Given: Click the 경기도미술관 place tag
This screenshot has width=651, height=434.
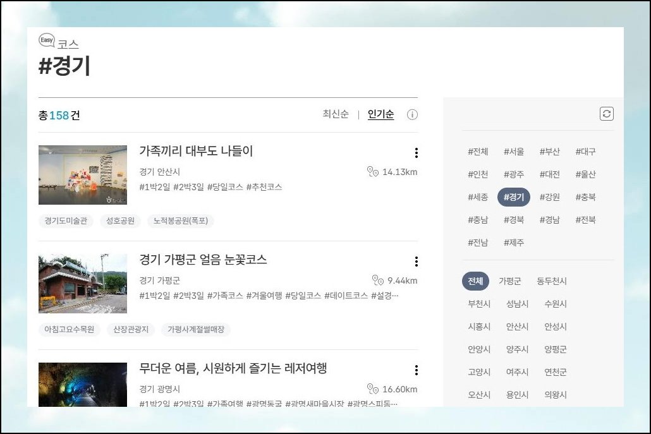Looking at the screenshot, I should (x=66, y=220).
